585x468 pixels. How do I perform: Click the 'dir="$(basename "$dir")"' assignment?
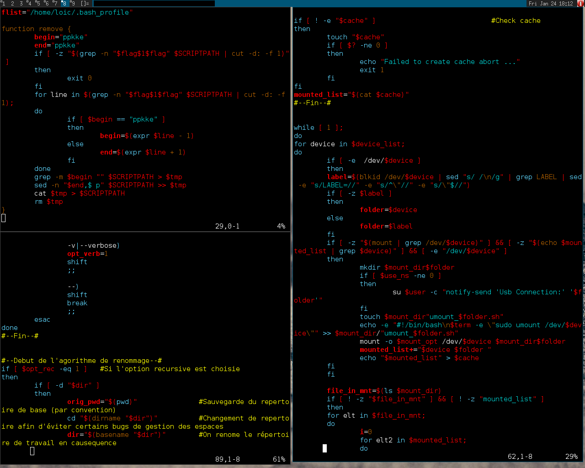tap(117, 435)
